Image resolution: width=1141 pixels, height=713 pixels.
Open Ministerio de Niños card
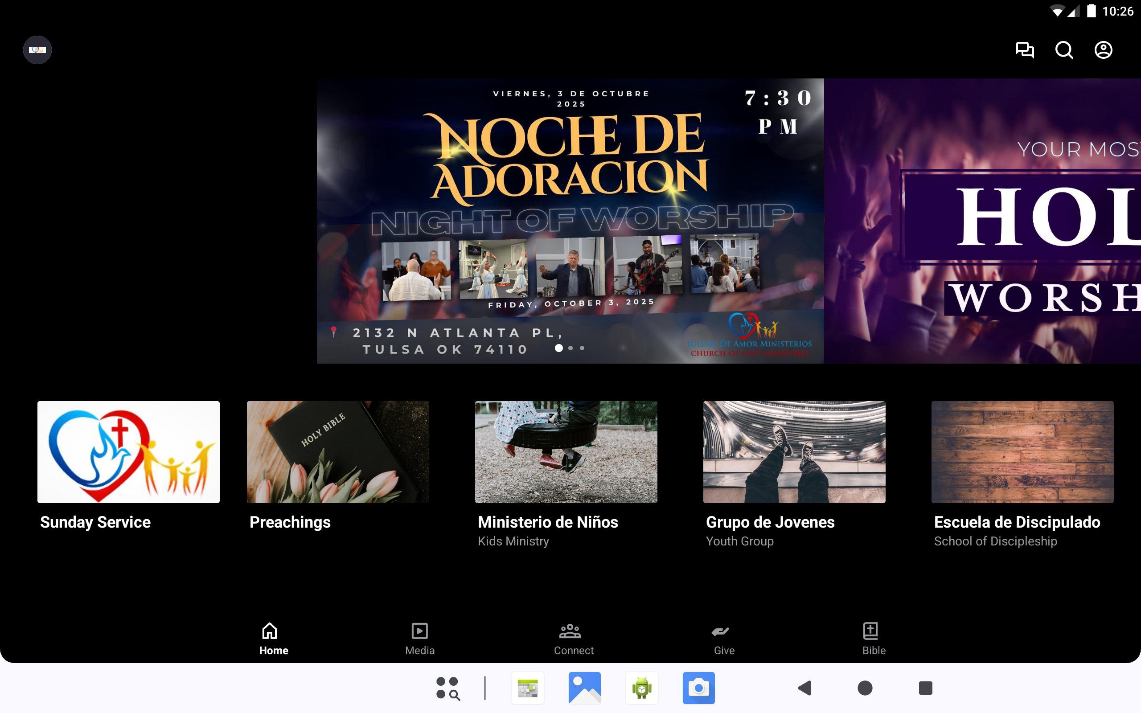(x=566, y=452)
